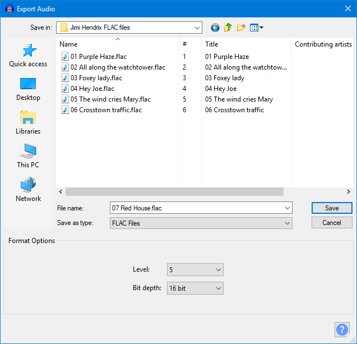This screenshot has height=344, width=357.
Task: Select file name 01 Purple Haze.flac
Action: point(99,57)
